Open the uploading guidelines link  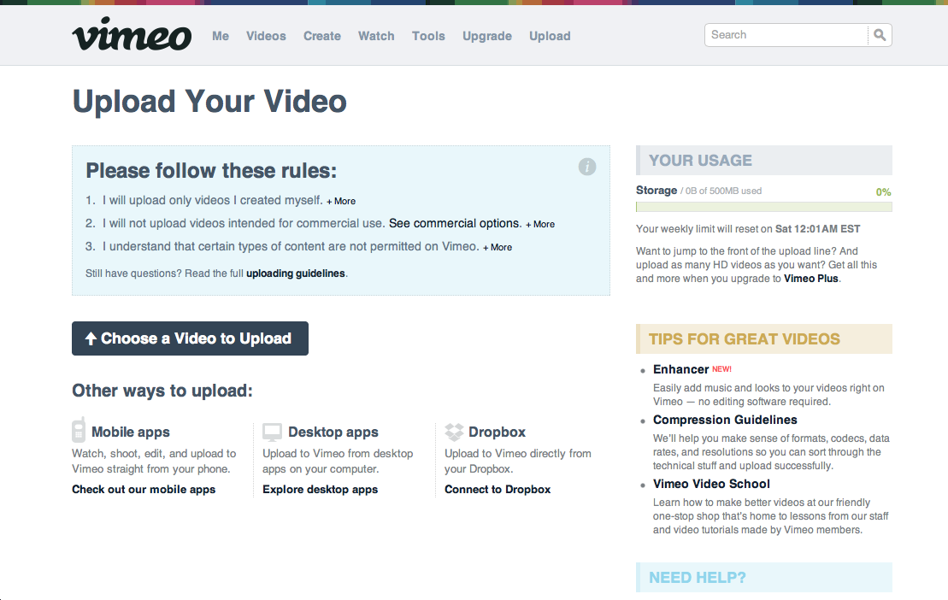(x=296, y=274)
